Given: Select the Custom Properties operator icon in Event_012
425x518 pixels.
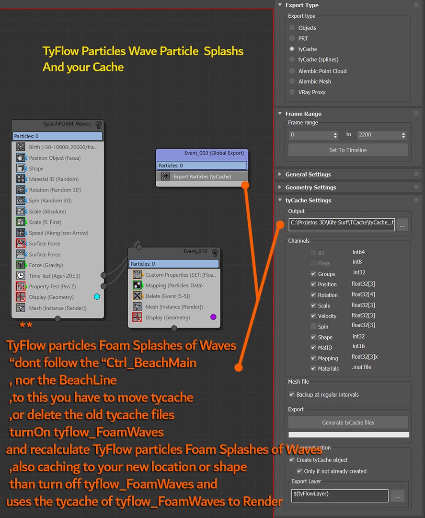Looking at the screenshot, I should point(137,274).
